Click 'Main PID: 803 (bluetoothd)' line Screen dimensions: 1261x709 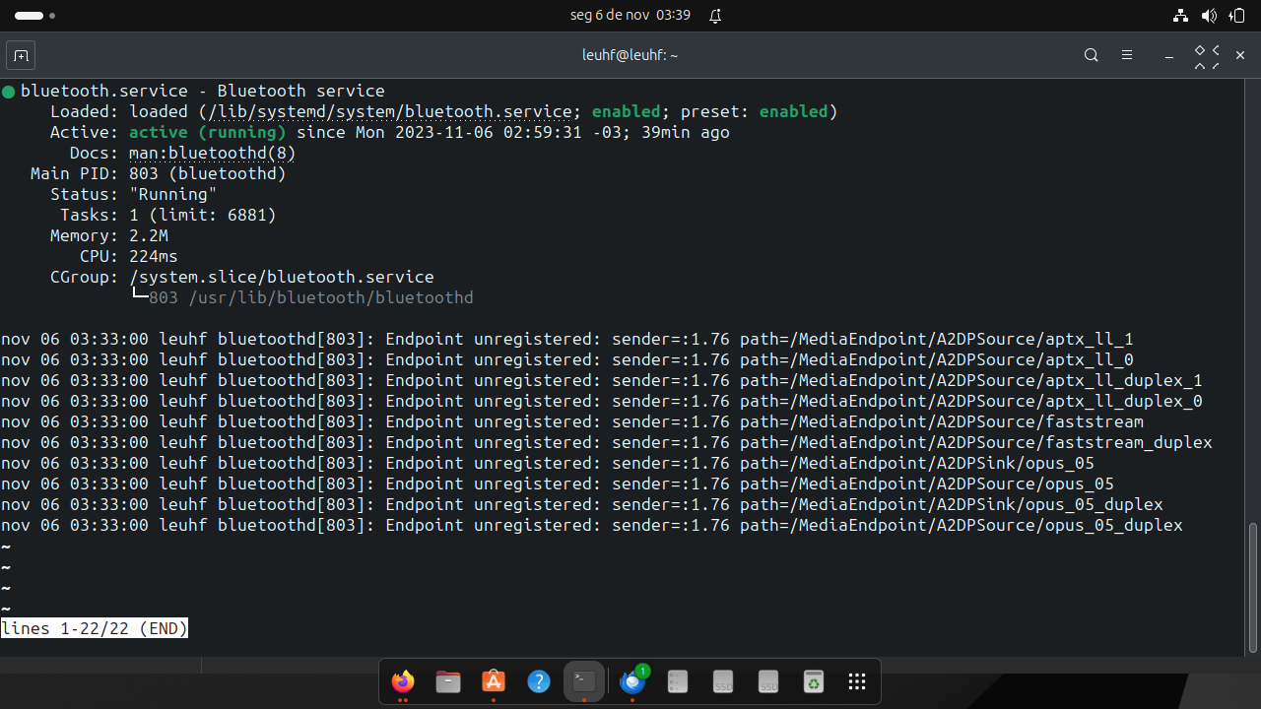pos(159,173)
